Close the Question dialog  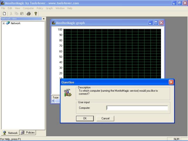(171, 82)
